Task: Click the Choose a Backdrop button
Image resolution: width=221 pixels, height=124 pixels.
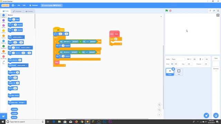Action: [x=216, y=115]
